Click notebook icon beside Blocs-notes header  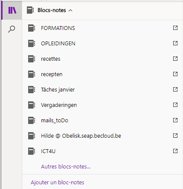[30, 10]
